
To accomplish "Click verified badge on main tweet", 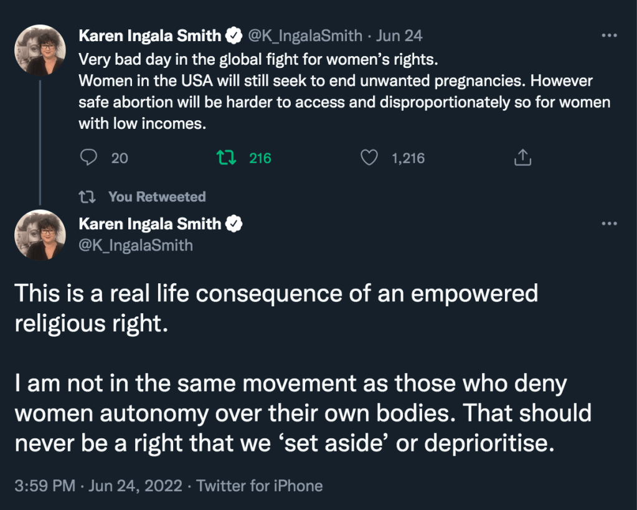I will click(x=234, y=224).
